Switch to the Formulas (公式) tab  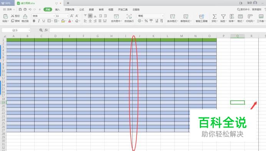(81, 10)
